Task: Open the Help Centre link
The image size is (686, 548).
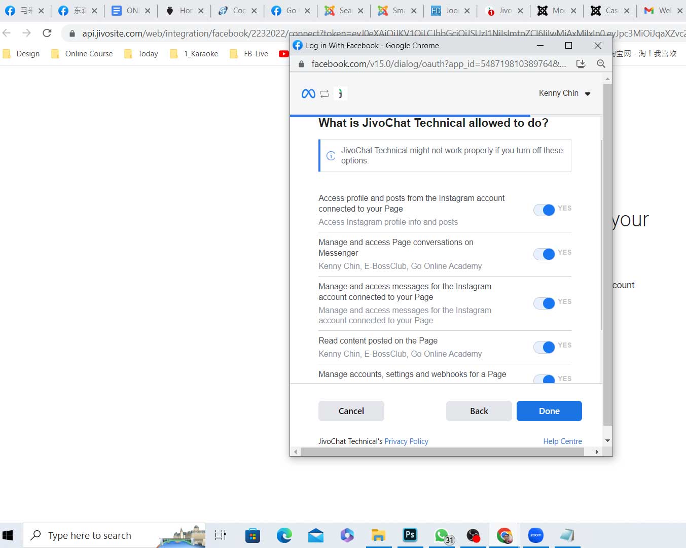Action: coord(562,441)
